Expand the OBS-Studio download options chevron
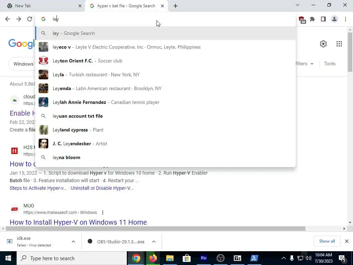 pyautogui.click(x=154, y=242)
